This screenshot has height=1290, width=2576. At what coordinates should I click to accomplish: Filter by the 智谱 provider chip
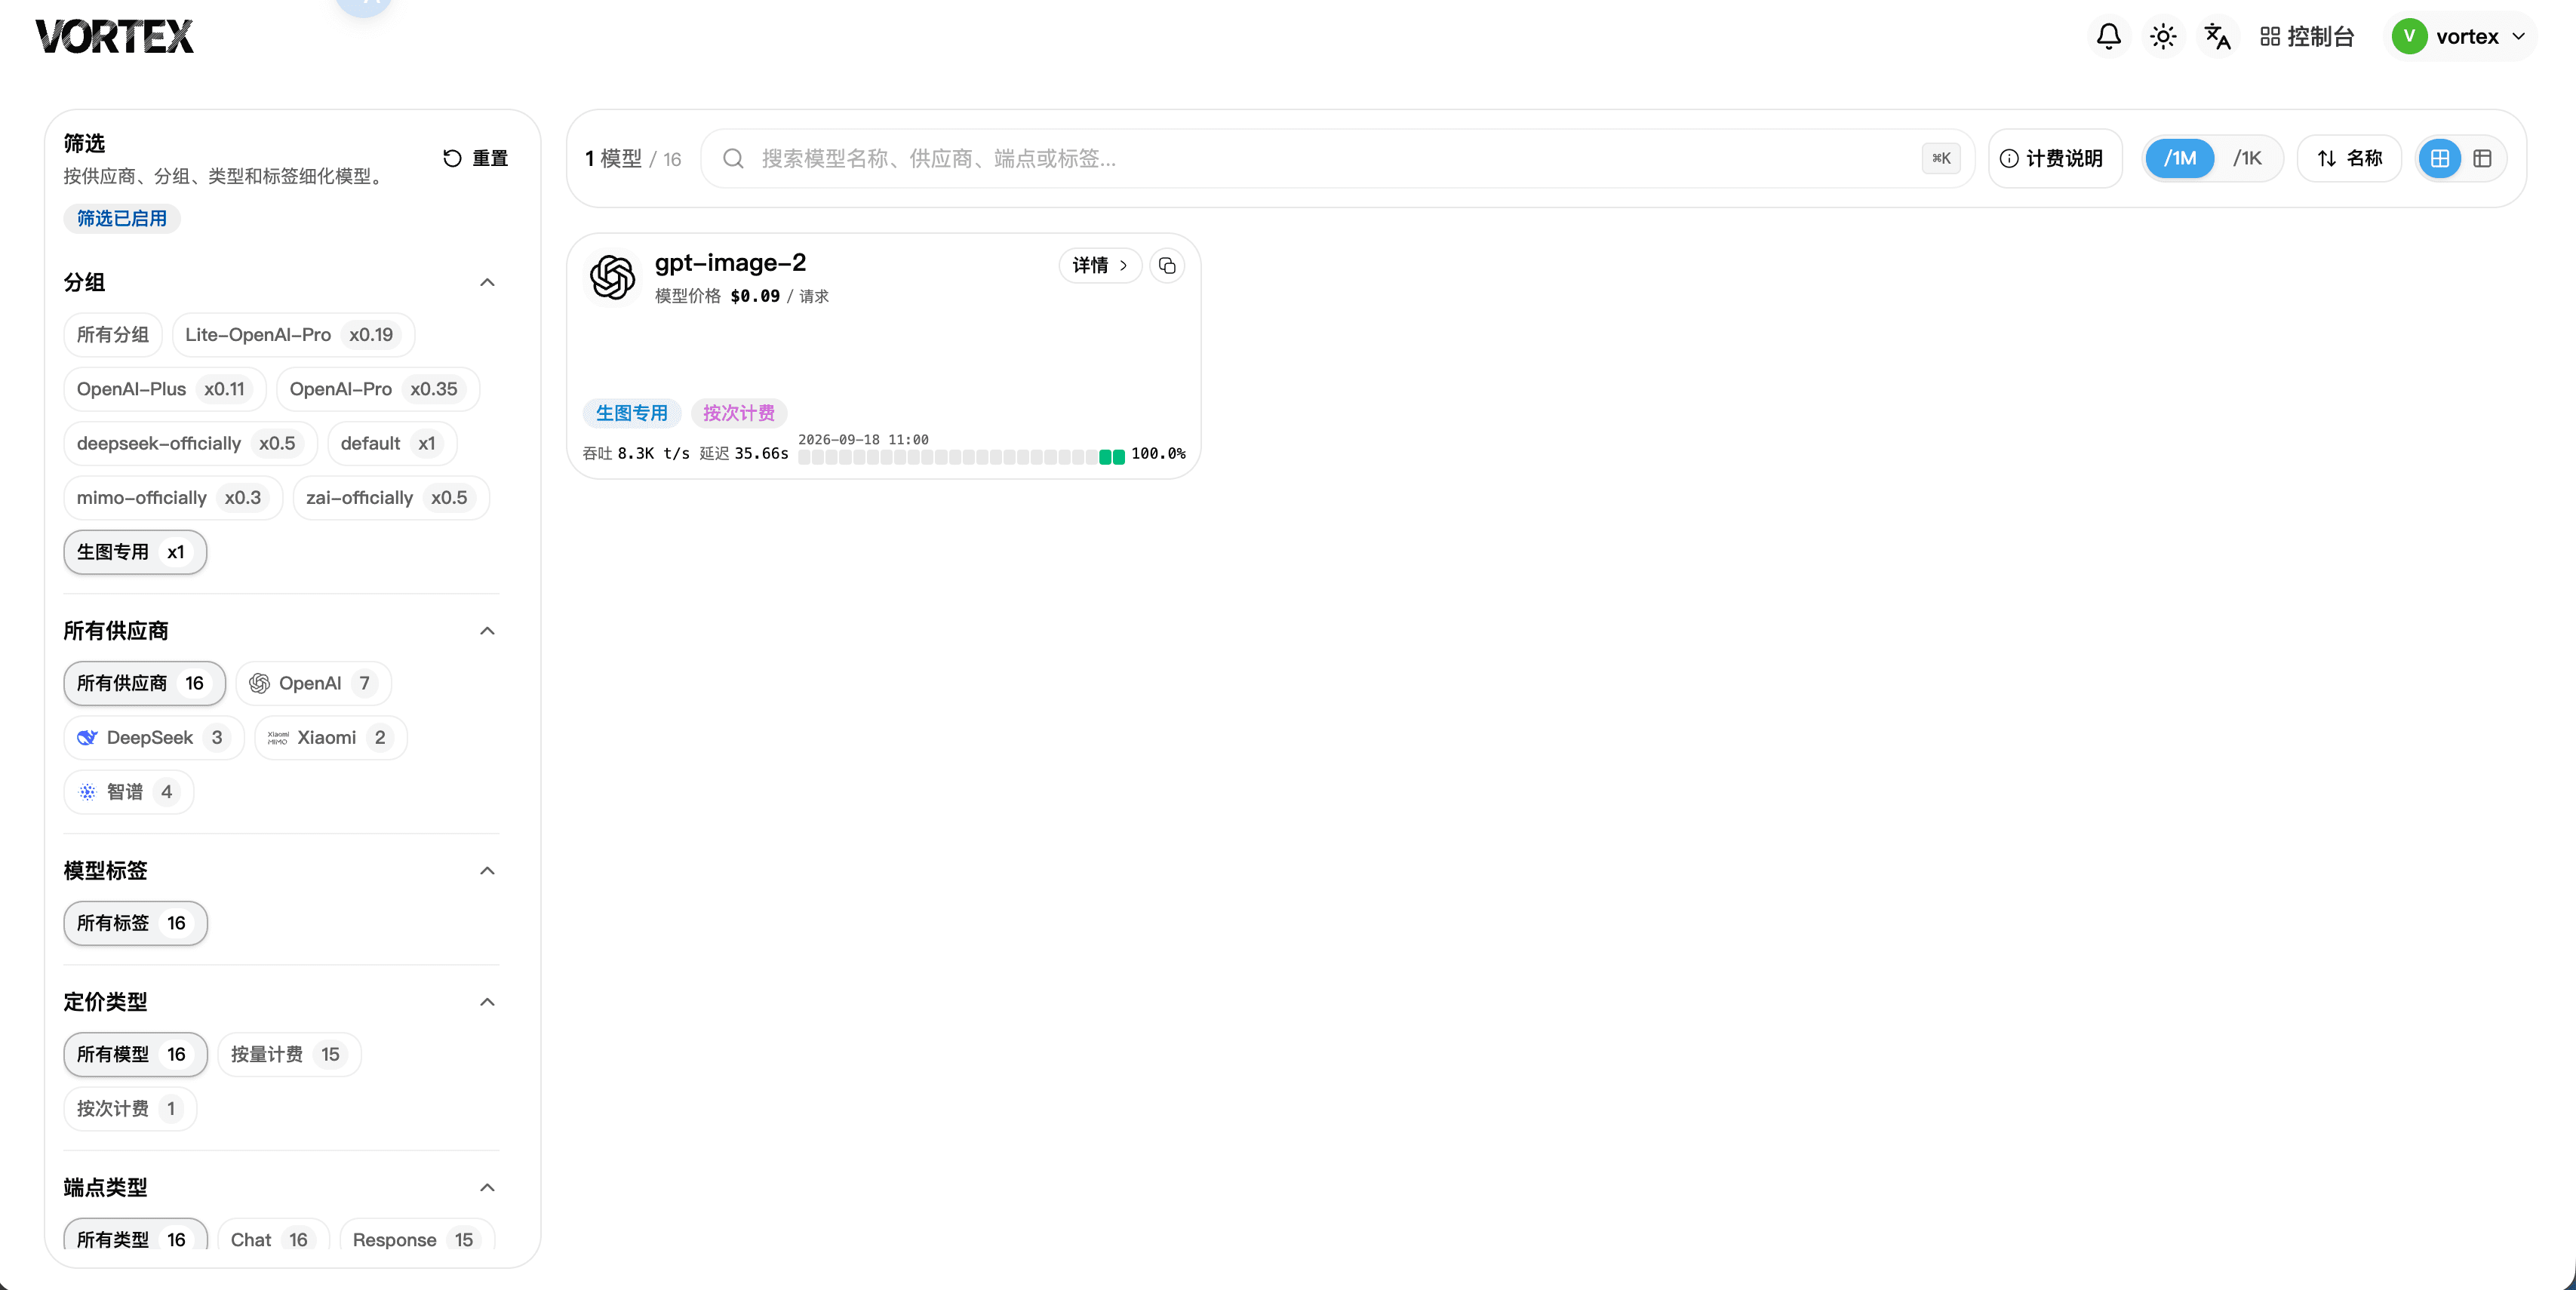(x=129, y=792)
